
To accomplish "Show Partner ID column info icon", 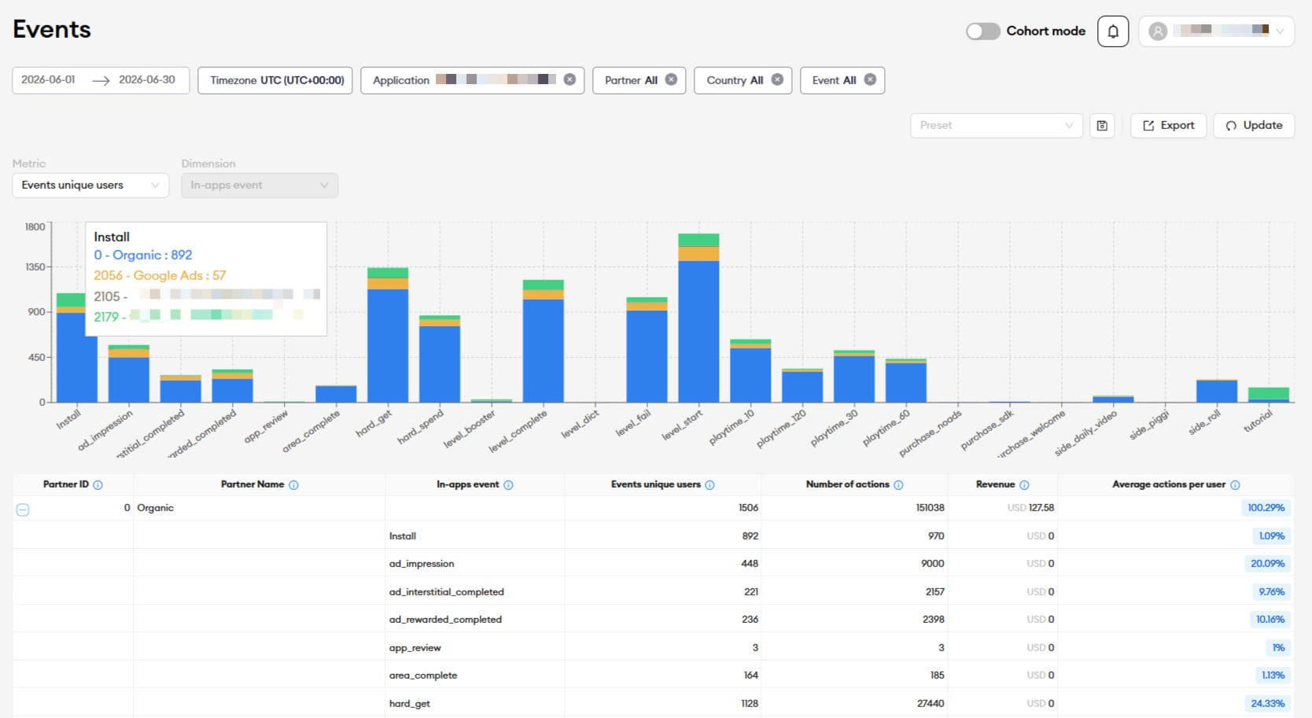I will [x=98, y=485].
